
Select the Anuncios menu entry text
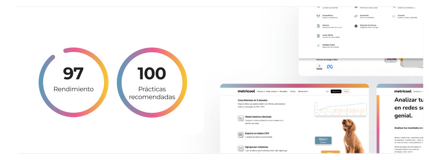(x=401, y=15)
